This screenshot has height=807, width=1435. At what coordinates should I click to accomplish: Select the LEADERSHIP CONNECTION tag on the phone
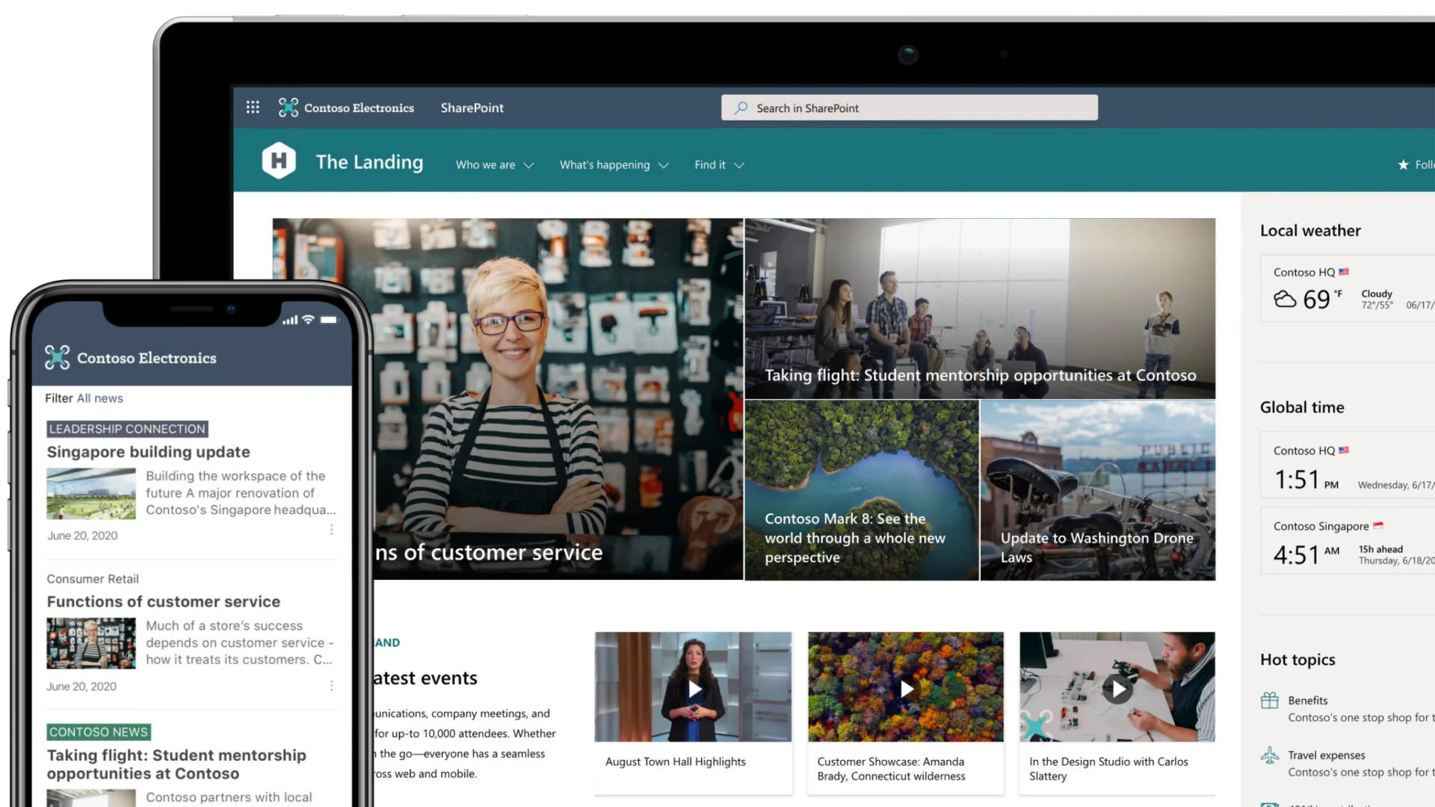pyautogui.click(x=127, y=429)
